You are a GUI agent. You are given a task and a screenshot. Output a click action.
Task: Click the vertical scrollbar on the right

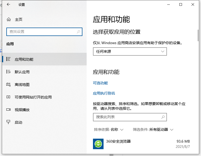pyautogui.click(x=198, y=35)
